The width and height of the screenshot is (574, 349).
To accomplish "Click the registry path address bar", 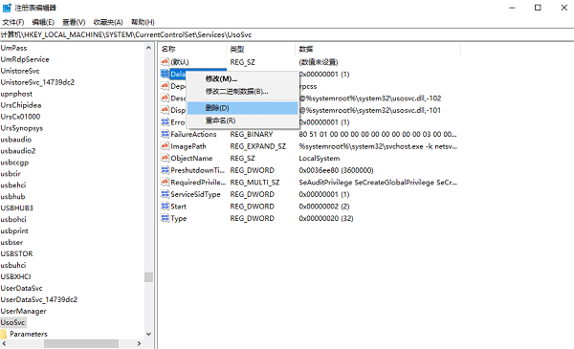I will [287, 34].
